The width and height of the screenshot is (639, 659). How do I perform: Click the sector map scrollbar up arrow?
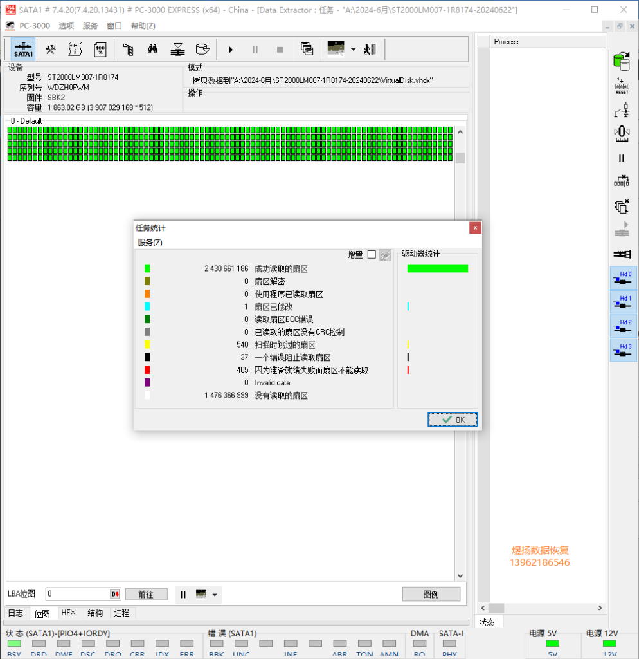(460, 132)
